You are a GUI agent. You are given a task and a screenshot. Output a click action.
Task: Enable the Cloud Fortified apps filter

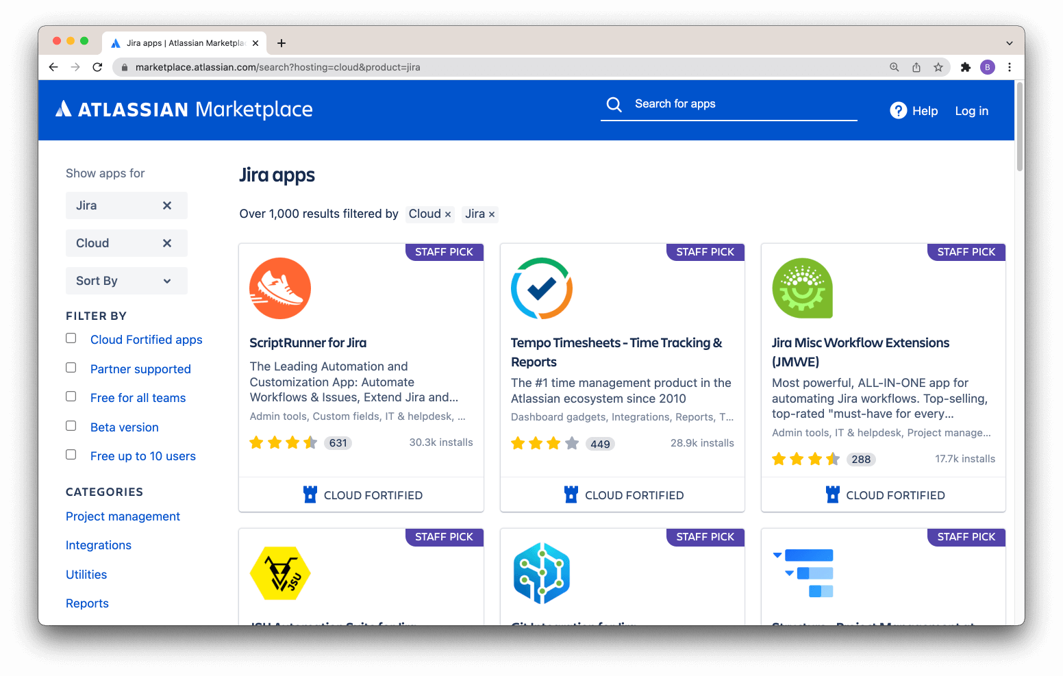point(71,338)
